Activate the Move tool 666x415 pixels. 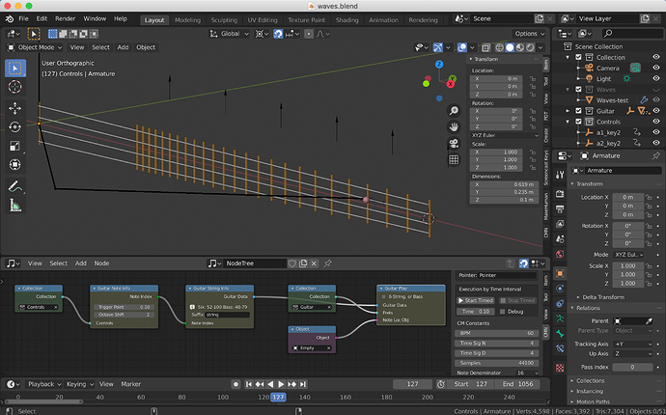click(15, 108)
